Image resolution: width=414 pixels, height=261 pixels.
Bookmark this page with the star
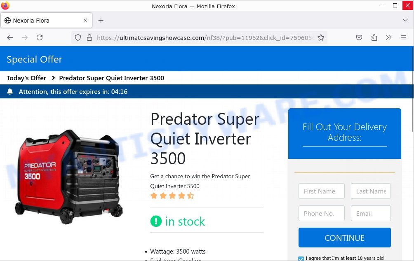click(321, 38)
